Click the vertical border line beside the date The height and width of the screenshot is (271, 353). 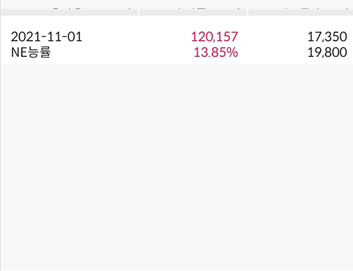point(1,135)
